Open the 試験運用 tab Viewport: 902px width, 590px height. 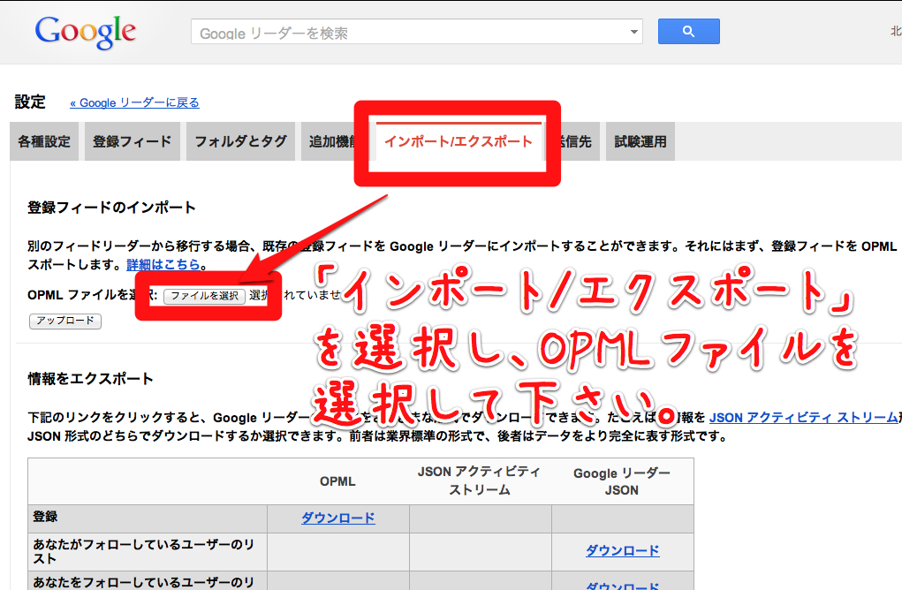point(640,141)
